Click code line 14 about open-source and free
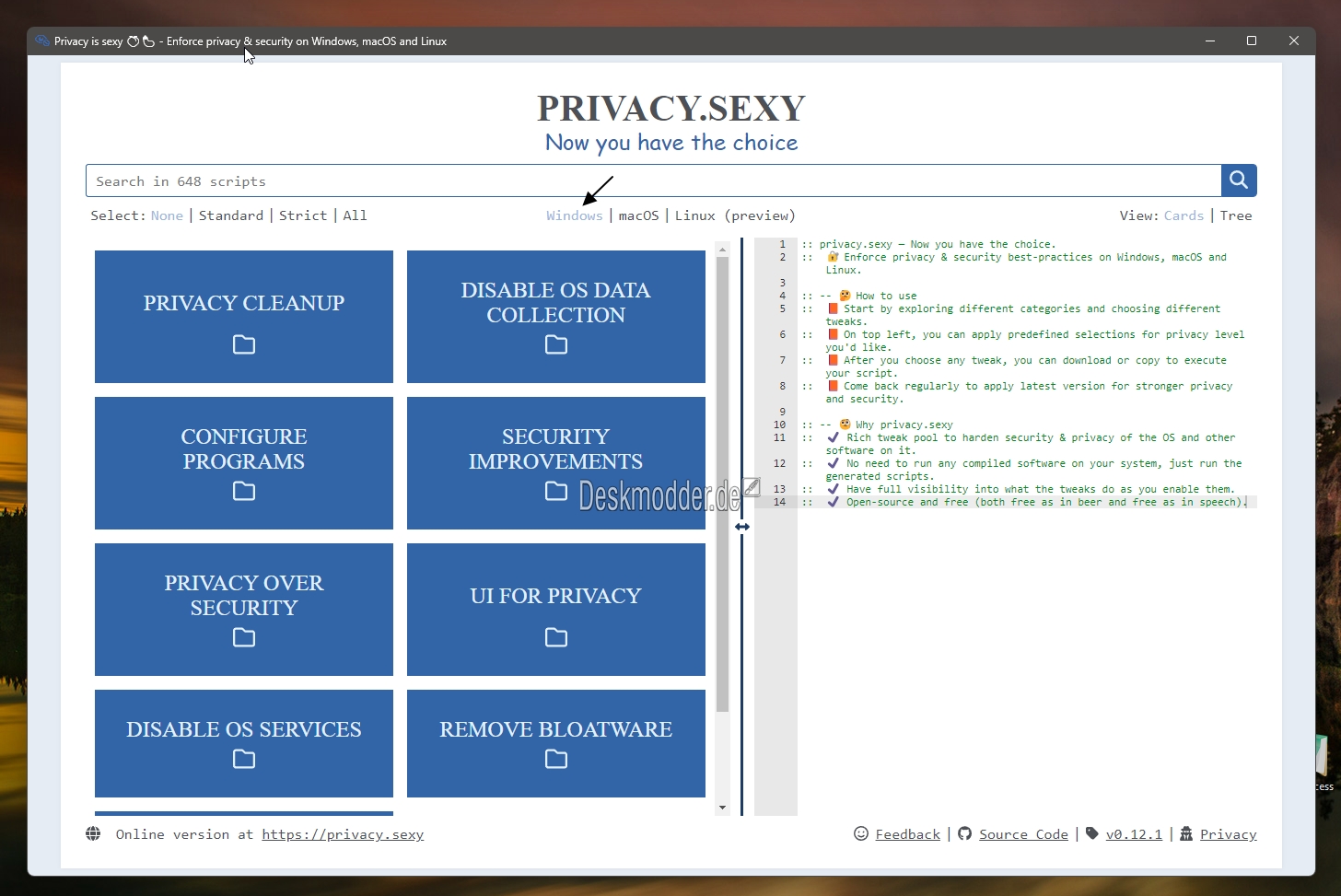 1024,502
